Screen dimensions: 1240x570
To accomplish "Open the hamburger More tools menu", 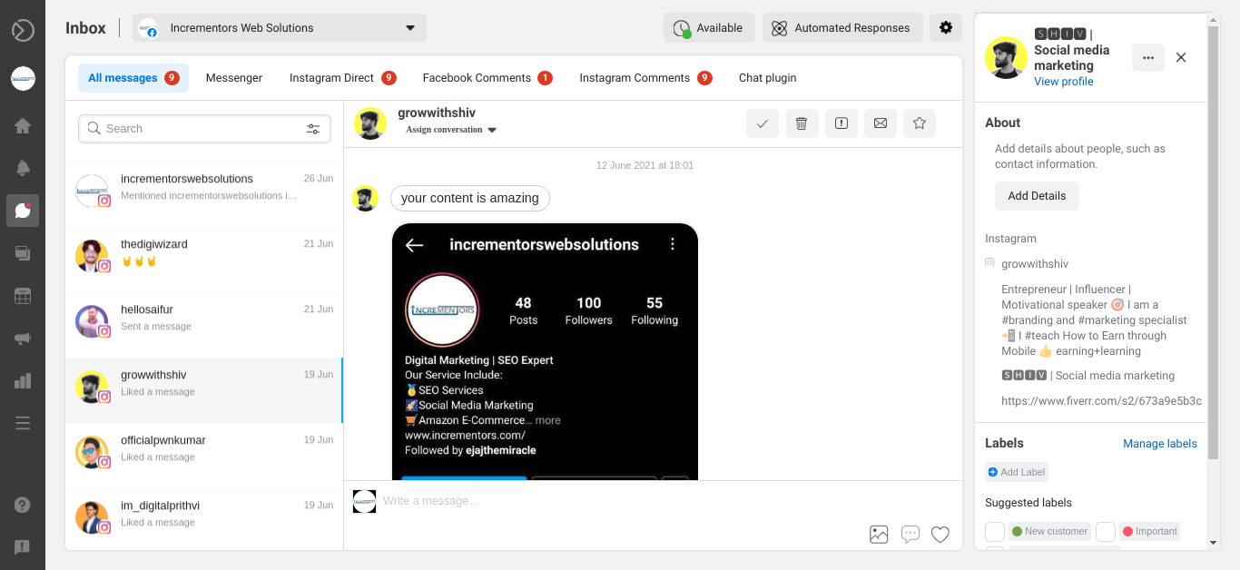I will click(23, 423).
